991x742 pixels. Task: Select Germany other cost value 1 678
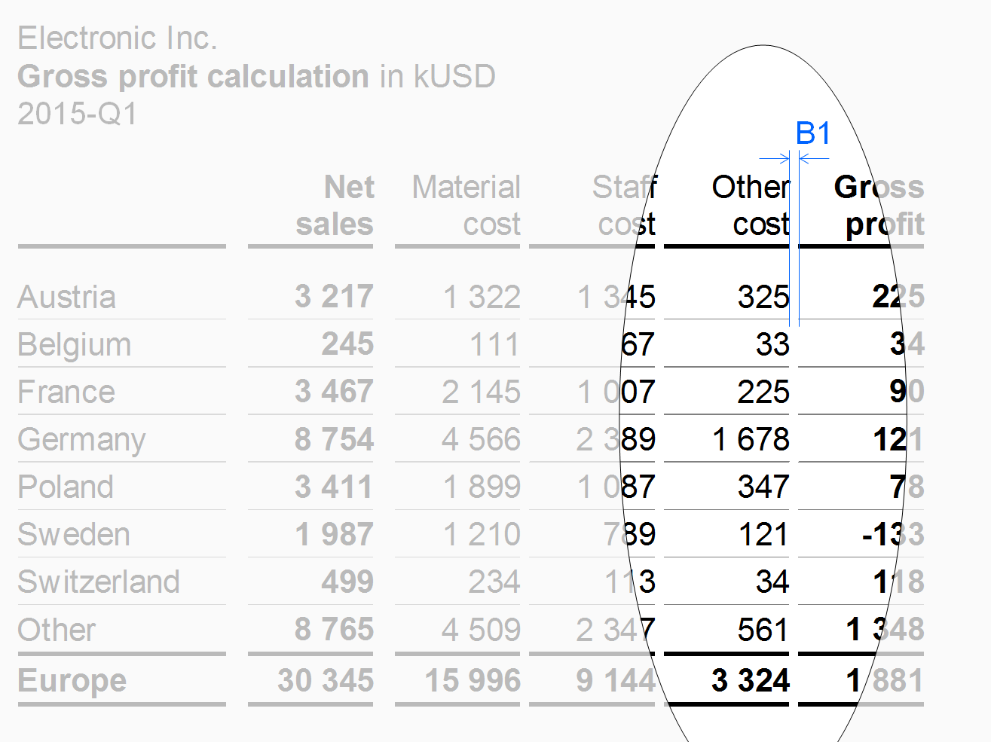(751, 439)
